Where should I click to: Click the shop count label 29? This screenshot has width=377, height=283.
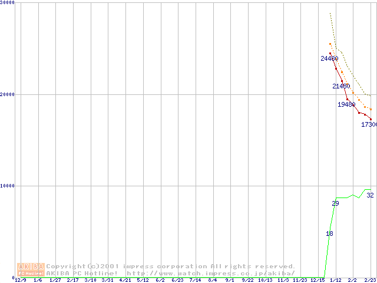click(x=335, y=203)
